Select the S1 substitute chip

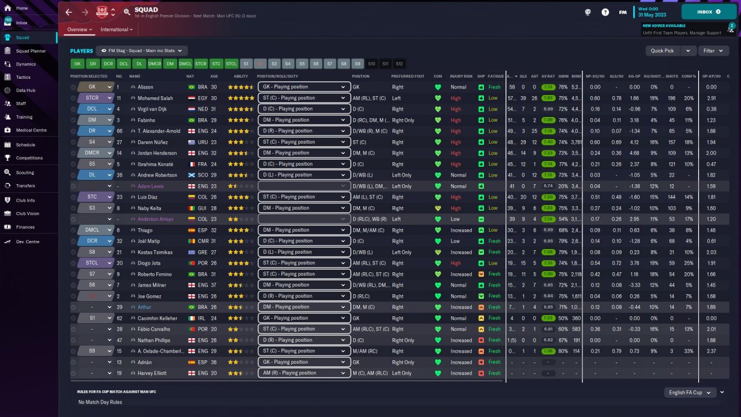pyautogui.click(x=246, y=64)
